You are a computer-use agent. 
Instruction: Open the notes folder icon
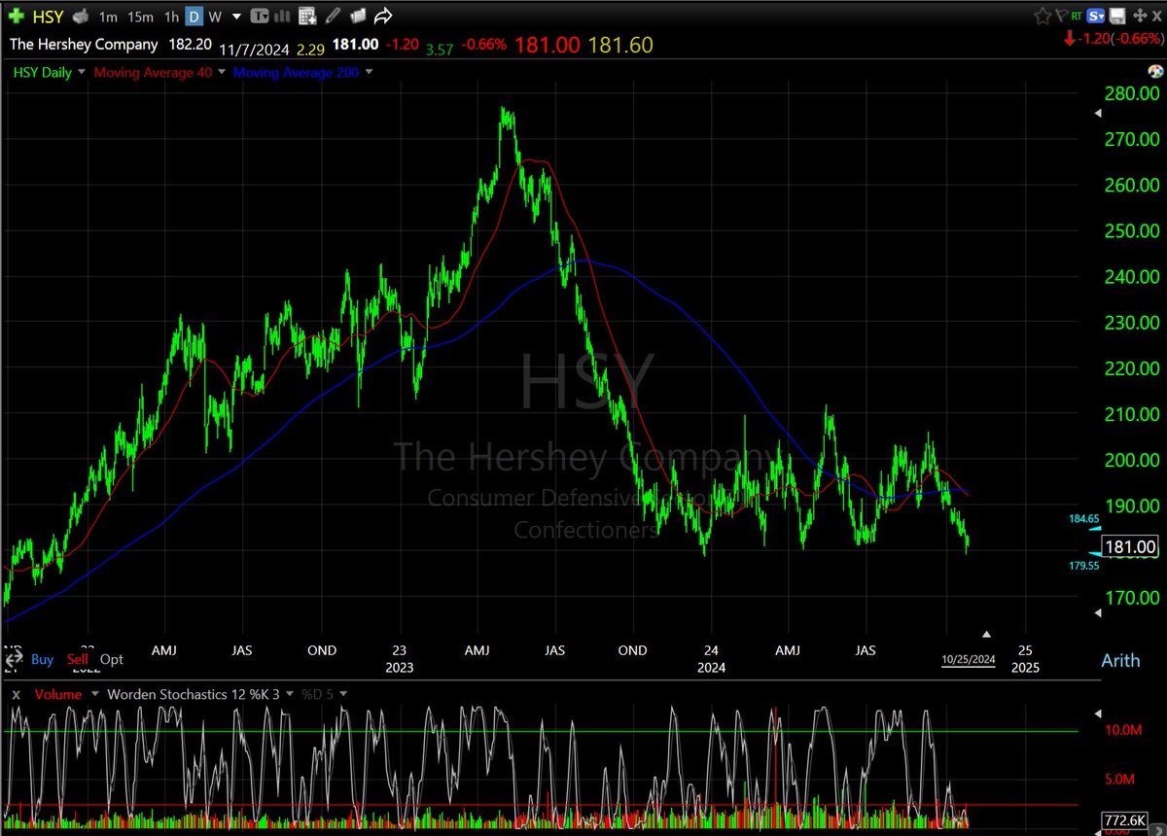(357, 17)
